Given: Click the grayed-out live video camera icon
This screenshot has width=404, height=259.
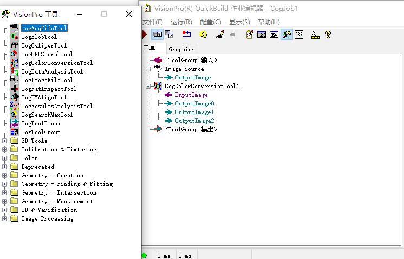Looking at the screenshot, I should click(x=232, y=35).
